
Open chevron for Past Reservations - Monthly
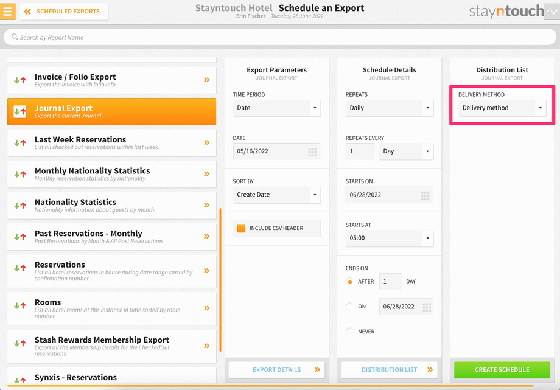coord(206,237)
